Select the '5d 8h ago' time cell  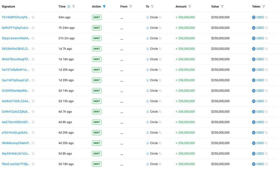(65, 153)
